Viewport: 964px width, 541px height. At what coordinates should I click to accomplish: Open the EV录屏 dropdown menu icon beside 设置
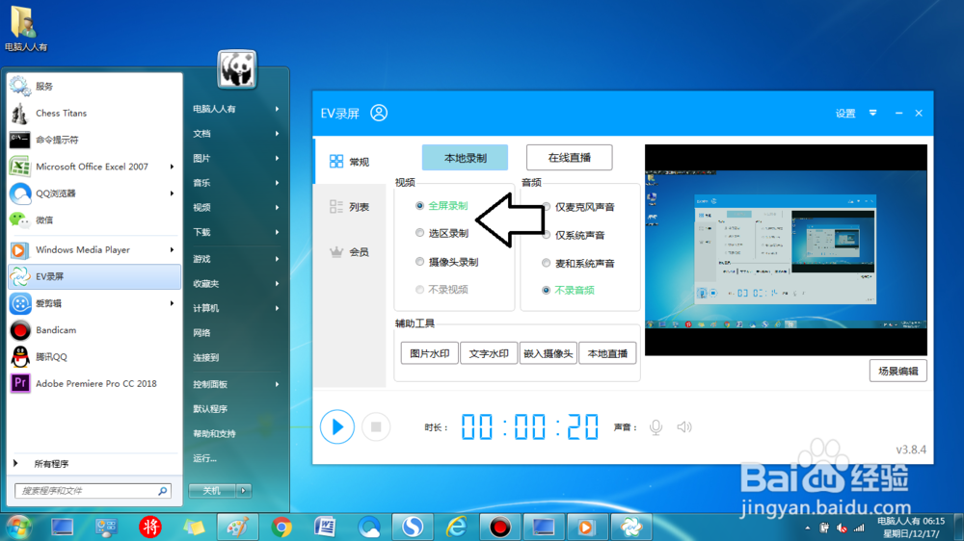[873, 113]
